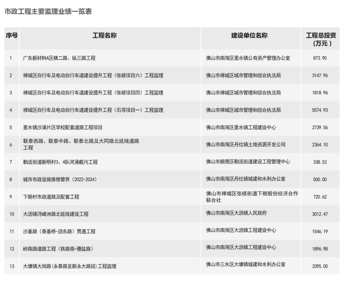Click 佛山市南海区里水镇工程建设中心 cell
The width and height of the screenshot is (345, 285).
241,127
